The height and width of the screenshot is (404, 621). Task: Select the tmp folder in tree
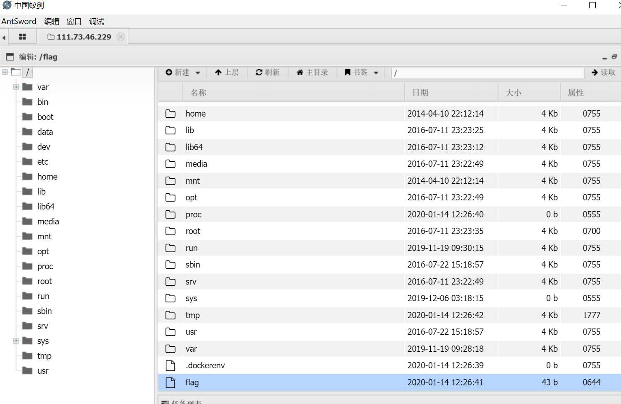[44, 356]
